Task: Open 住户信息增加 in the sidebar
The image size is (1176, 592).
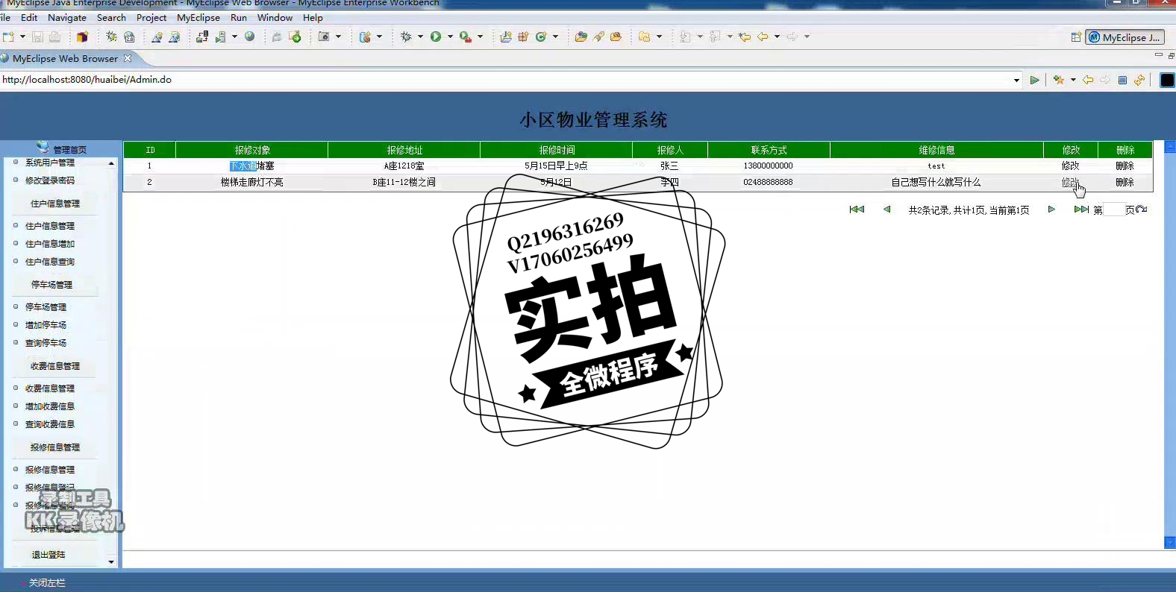Action: [50, 244]
